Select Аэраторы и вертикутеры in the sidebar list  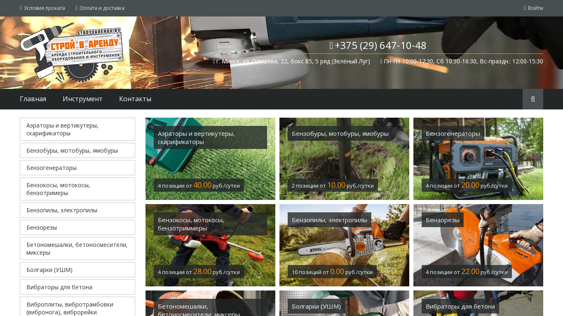77,129
